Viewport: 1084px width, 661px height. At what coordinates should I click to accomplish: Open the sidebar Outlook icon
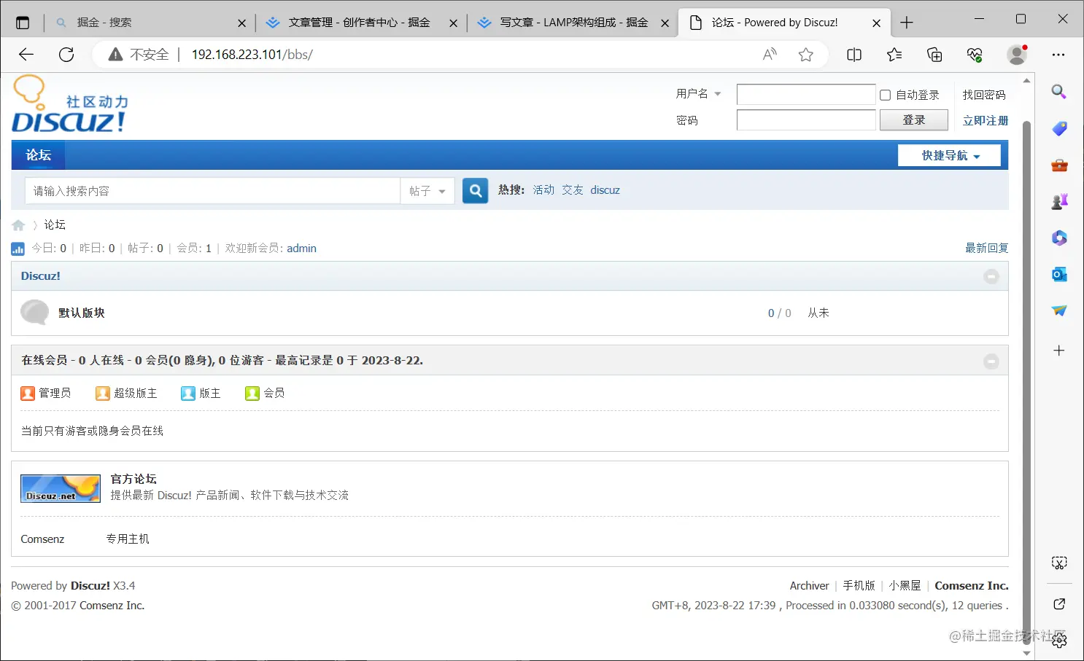click(1059, 274)
